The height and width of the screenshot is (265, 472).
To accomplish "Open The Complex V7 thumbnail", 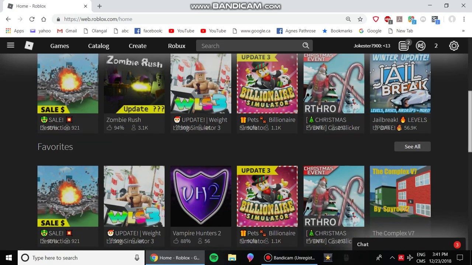I will [x=400, y=196].
